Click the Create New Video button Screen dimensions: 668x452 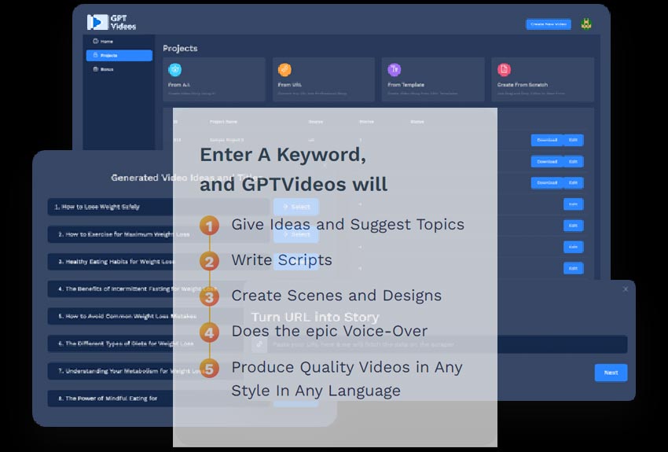pos(549,24)
